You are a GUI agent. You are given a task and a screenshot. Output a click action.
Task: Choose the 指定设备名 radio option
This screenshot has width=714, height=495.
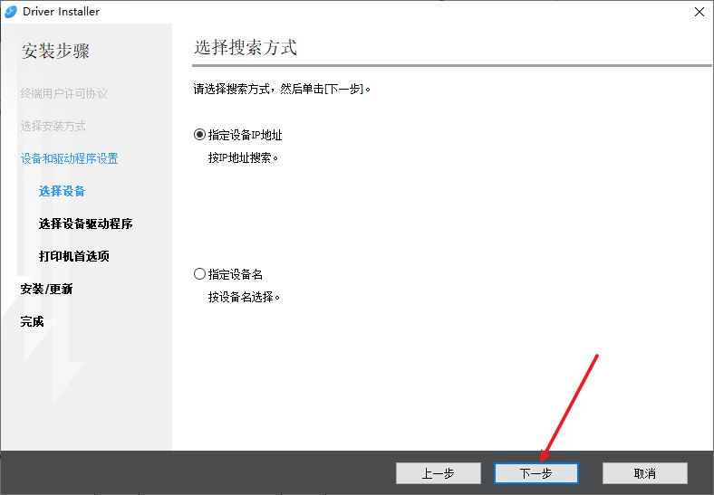(x=200, y=274)
